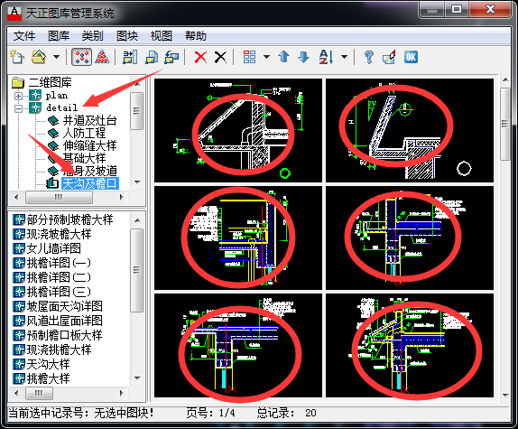518x429 pixels.
Task: Click the middle-right preview thumbnail
Action: 410,238
